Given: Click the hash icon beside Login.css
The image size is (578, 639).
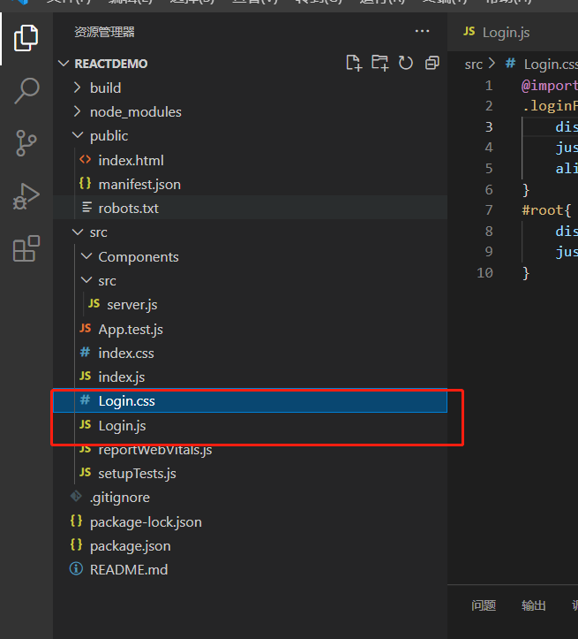Looking at the screenshot, I should (85, 399).
